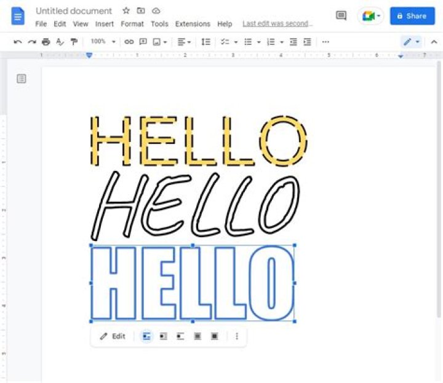Select the paint format roller tool

click(74, 42)
